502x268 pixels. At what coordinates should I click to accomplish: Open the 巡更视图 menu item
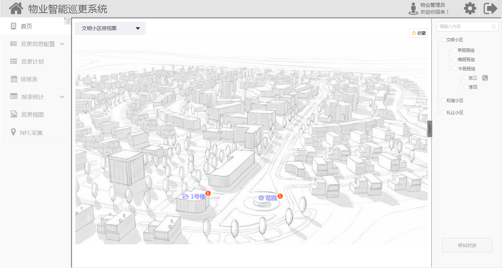36,114
